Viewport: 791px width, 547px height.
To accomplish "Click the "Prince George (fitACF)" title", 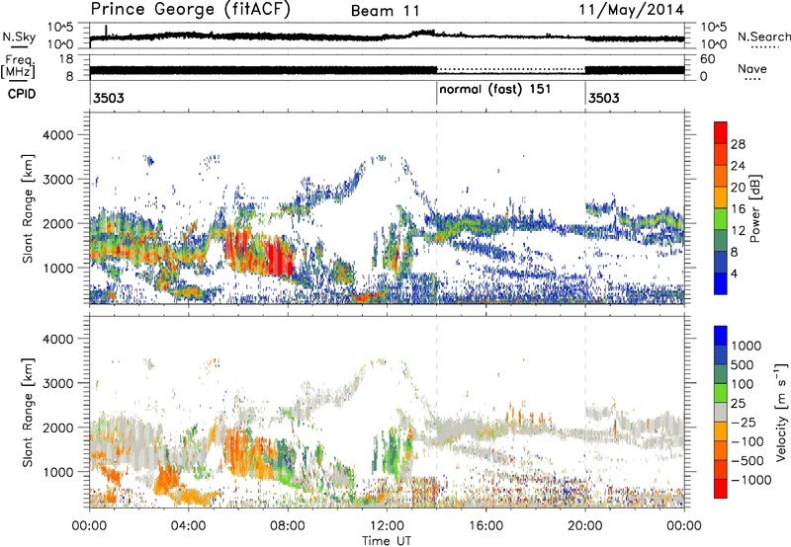I will pos(190,10).
